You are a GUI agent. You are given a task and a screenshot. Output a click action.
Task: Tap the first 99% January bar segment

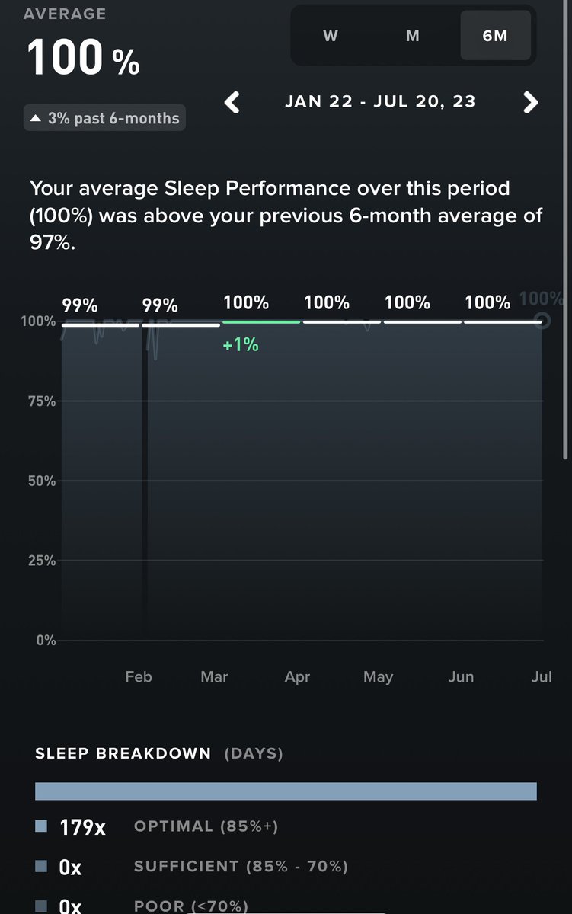pos(100,324)
